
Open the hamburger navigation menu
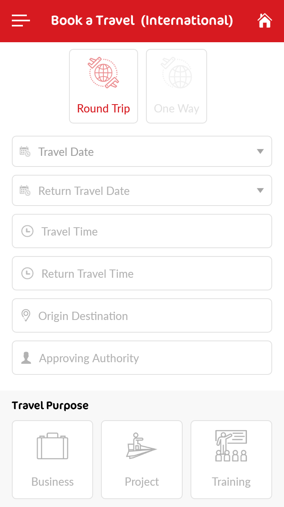21,21
